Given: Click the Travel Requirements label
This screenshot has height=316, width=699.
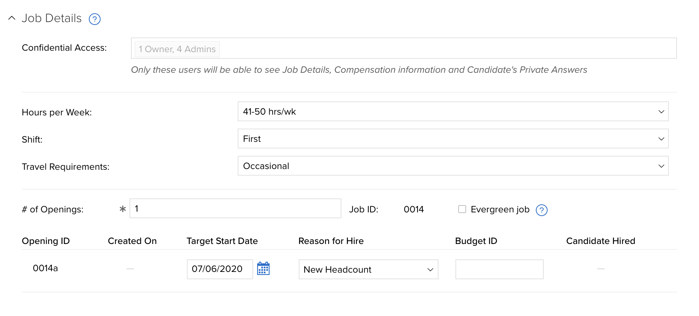Looking at the screenshot, I should (x=65, y=167).
